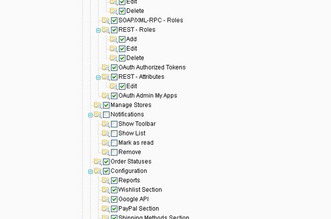This screenshot has height=219, width=331.
Task: Select the Reports label
Action: coord(129,180)
